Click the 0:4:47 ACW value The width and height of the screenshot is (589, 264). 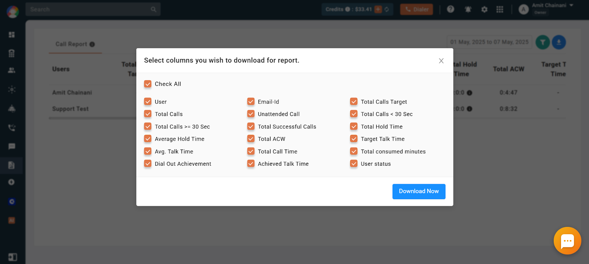point(508,93)
